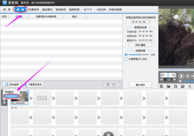The width and height of the screenshot is (194, 136).
Task: Open the 字幕特效 tab
Action: pos(34,10)
